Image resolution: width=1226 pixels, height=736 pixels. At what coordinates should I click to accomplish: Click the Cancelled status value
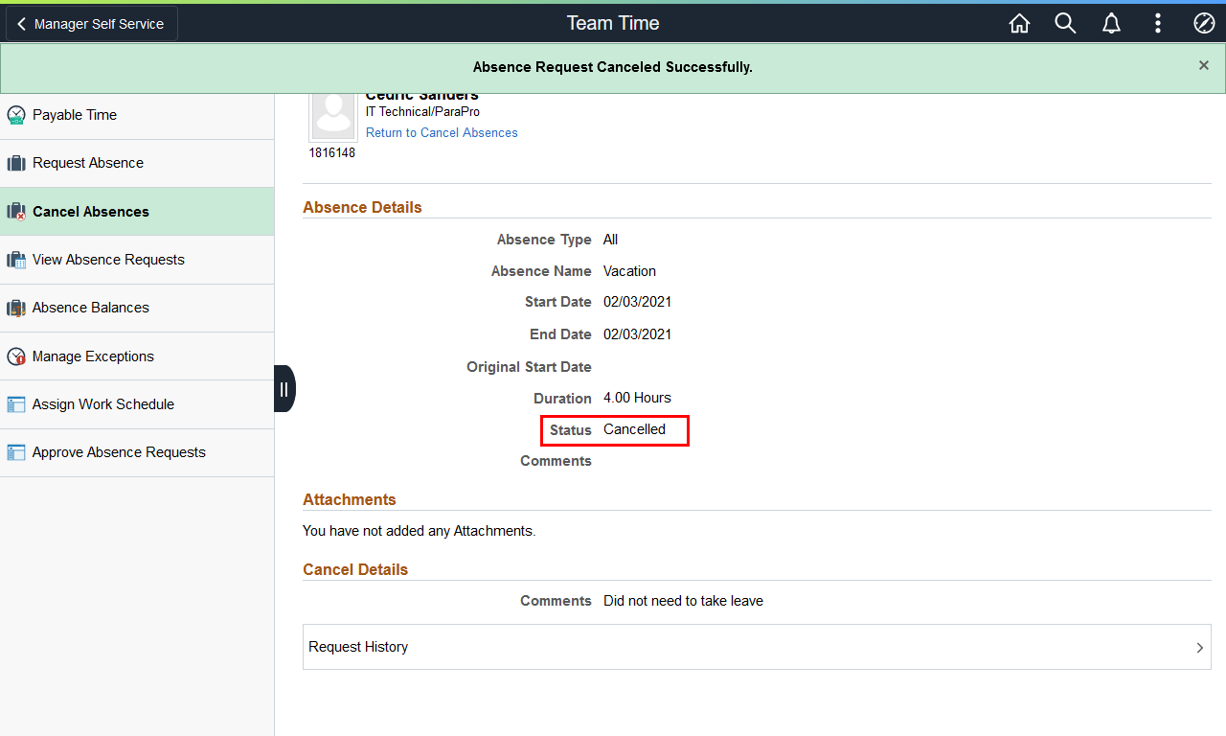(x=634, y=429)
